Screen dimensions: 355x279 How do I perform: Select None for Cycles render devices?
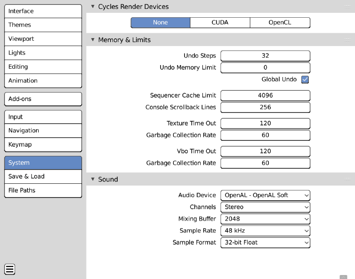(160, 23)
